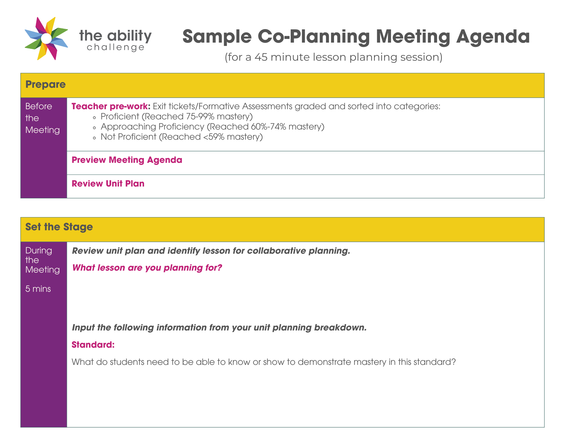The image size is (565, 436).
Task: Click the "Review unit plan and identify lesson" line
Action: (x=211, y=251)
